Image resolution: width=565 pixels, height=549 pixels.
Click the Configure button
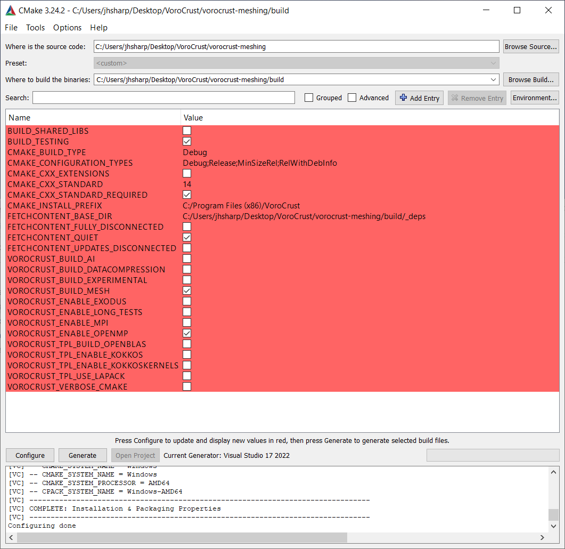[30, 455]
